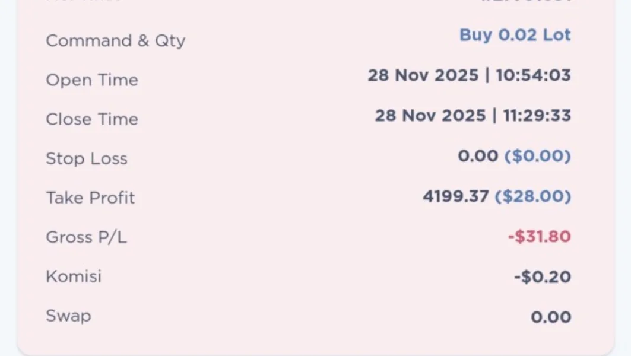Screen dimensions: 631x356
Task: Tap the Take Profit ($28.00) amount
Action: [x=533, y=196]
